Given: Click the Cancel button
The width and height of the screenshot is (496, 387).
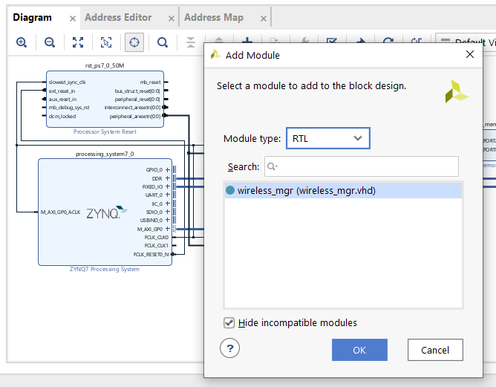Looking at the screenshot, I should [x=435, y=350].
